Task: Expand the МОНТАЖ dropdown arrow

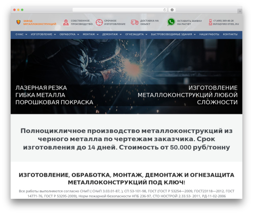Action: pos(98,34)
